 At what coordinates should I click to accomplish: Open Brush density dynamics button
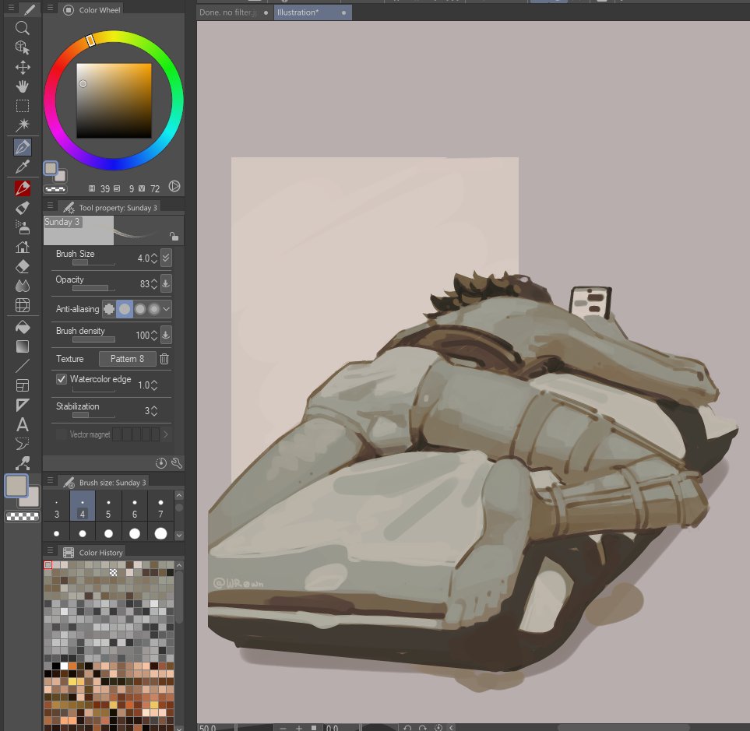(x=166, y=335)
